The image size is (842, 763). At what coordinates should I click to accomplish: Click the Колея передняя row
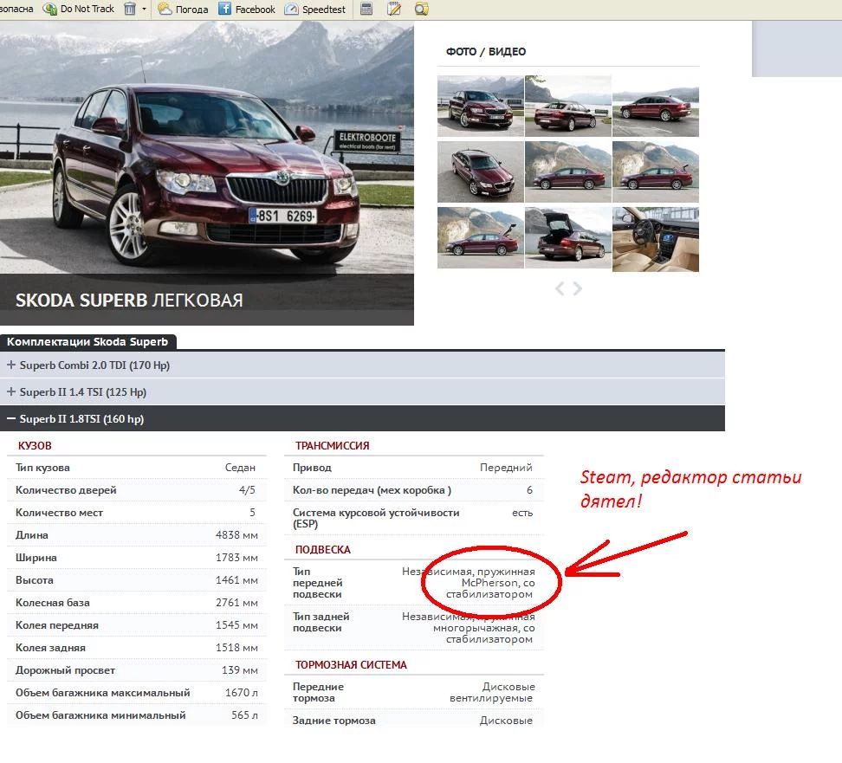pyautogui.click(x=136, y=625)
